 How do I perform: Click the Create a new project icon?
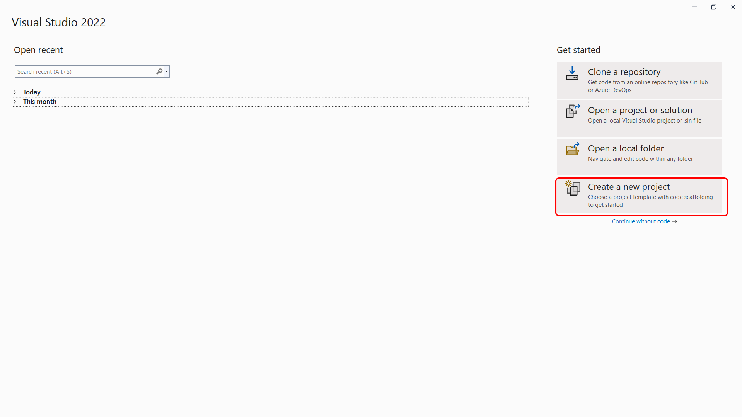pos(573,188)
